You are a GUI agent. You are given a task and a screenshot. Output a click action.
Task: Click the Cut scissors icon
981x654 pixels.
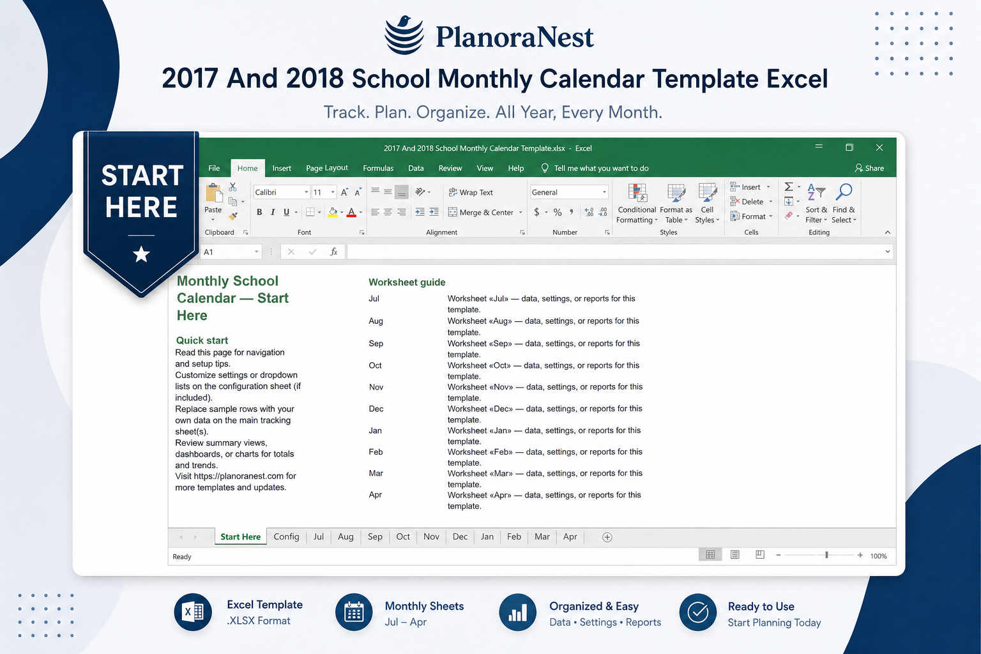point(232,186)
